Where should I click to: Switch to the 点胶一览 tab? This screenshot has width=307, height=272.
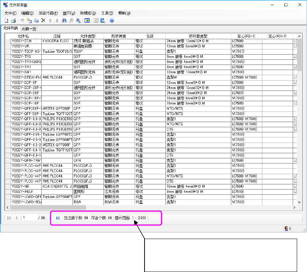[29, 29]
